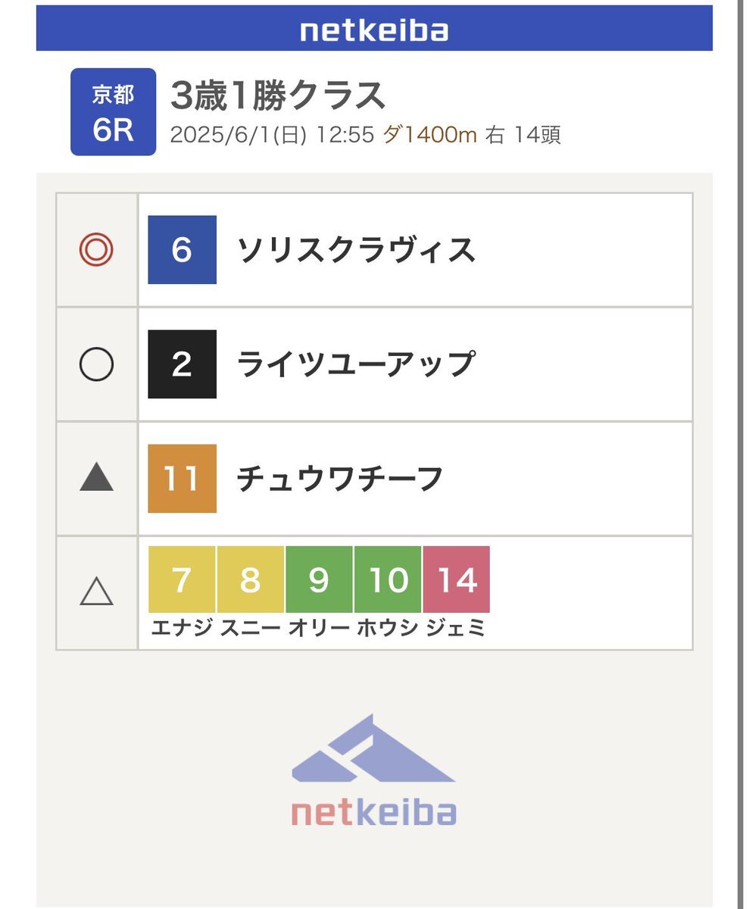Click the netkeiba header title bar

(374, 29)
